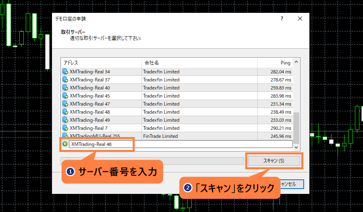Click the server icon beside XMTrading-Real 47

point(65,104)
